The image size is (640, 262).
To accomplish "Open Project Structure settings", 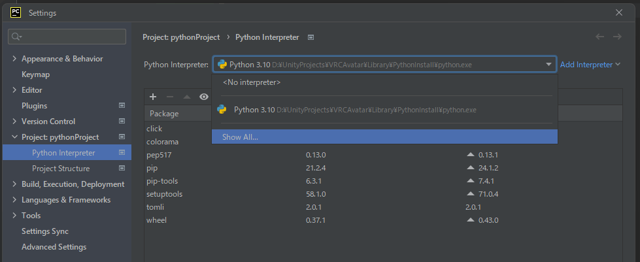I will pos(61,169).
